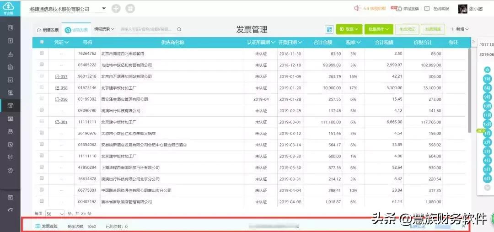Close the 发票查验 bottom bar

pos(463,226)
